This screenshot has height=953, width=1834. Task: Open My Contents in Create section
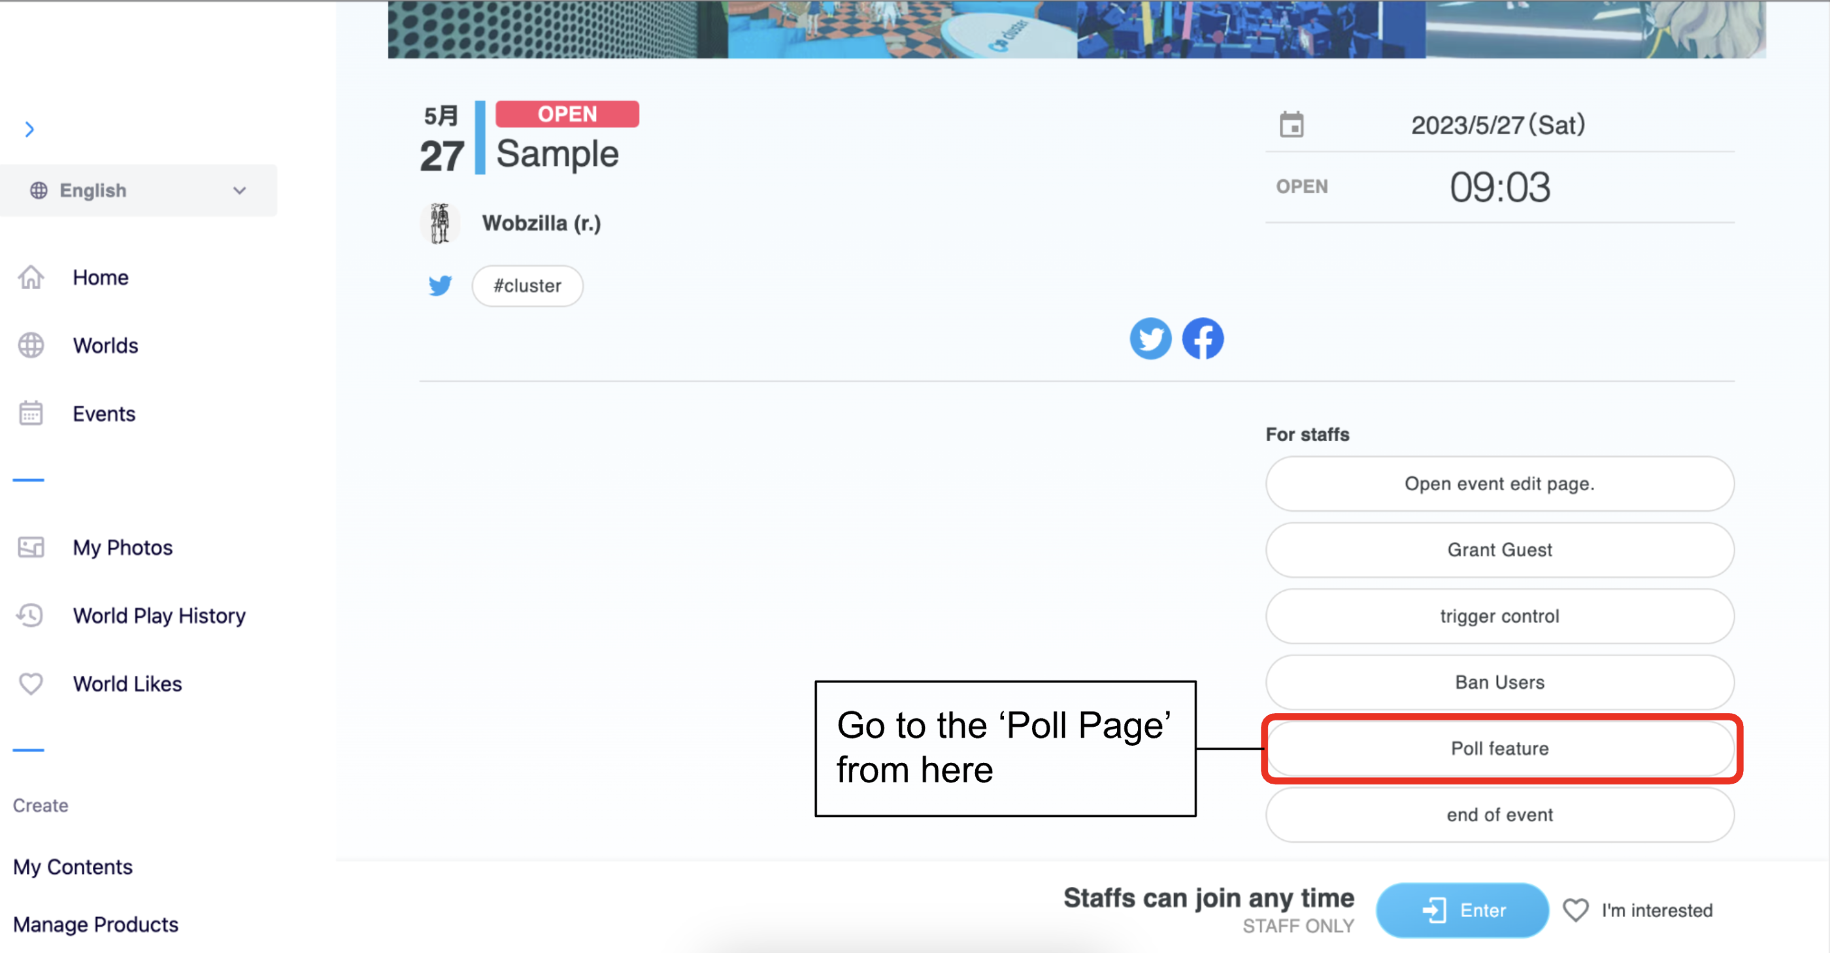[73, 866]
